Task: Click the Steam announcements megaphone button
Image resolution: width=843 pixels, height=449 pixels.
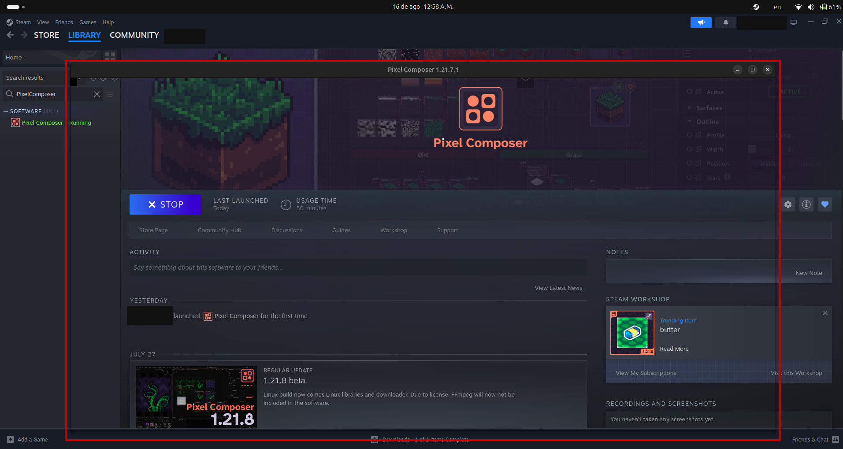Action: coord(701,22)
